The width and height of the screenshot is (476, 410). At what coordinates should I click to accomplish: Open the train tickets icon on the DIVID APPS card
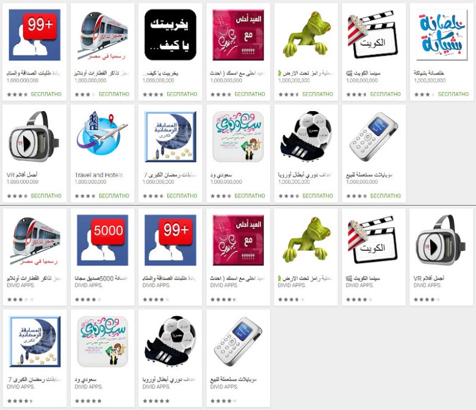[x=35, y=240]
